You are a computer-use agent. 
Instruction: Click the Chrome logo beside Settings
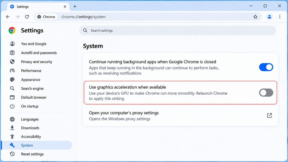[x=12, y=31]
